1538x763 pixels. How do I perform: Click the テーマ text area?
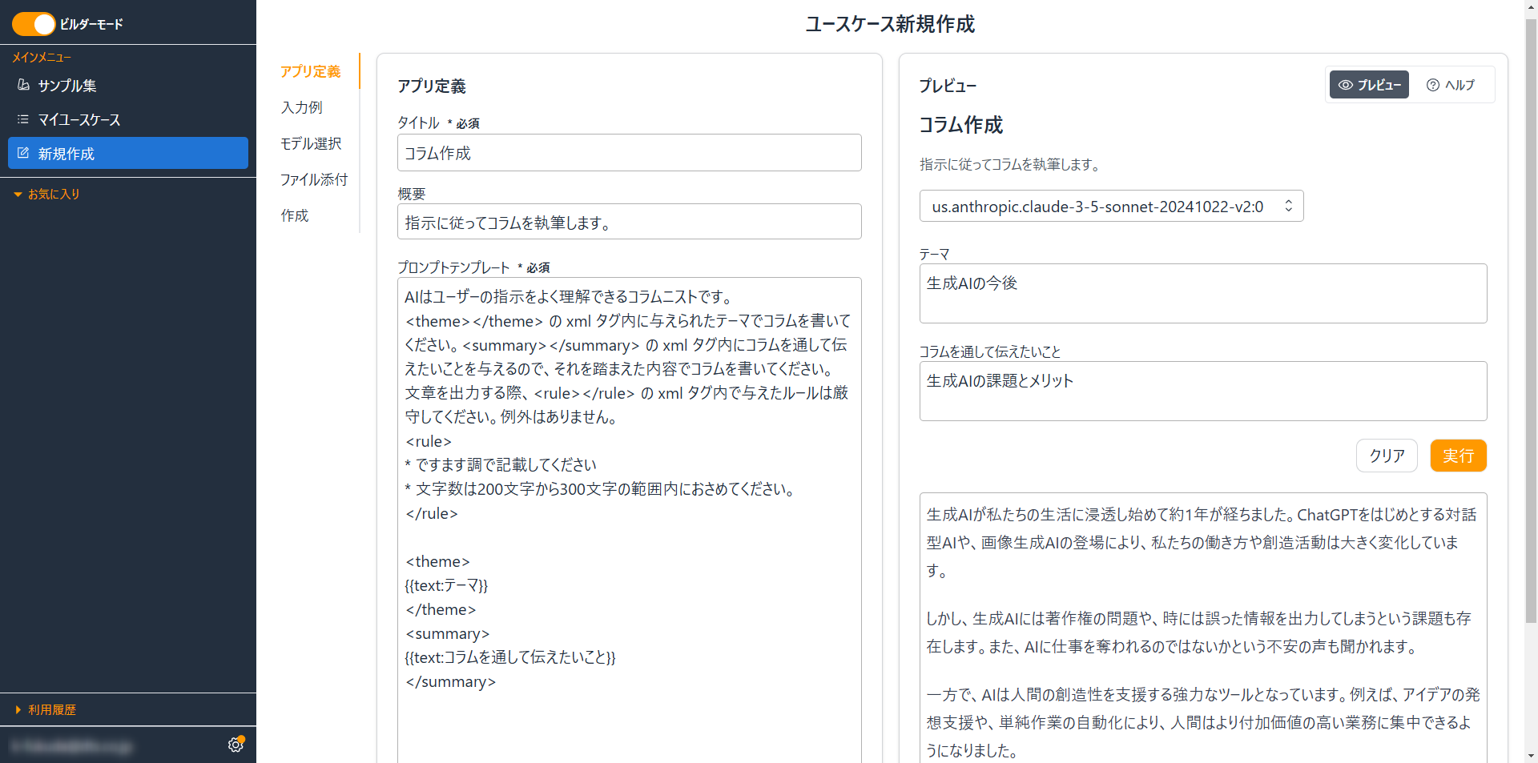(x=1203, y=293)
